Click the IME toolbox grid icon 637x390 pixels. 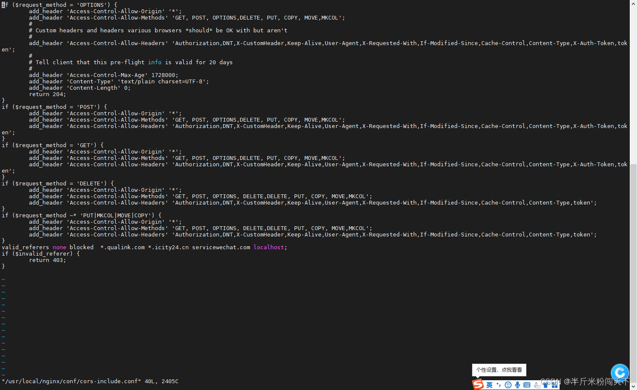(x=555, y=385)
